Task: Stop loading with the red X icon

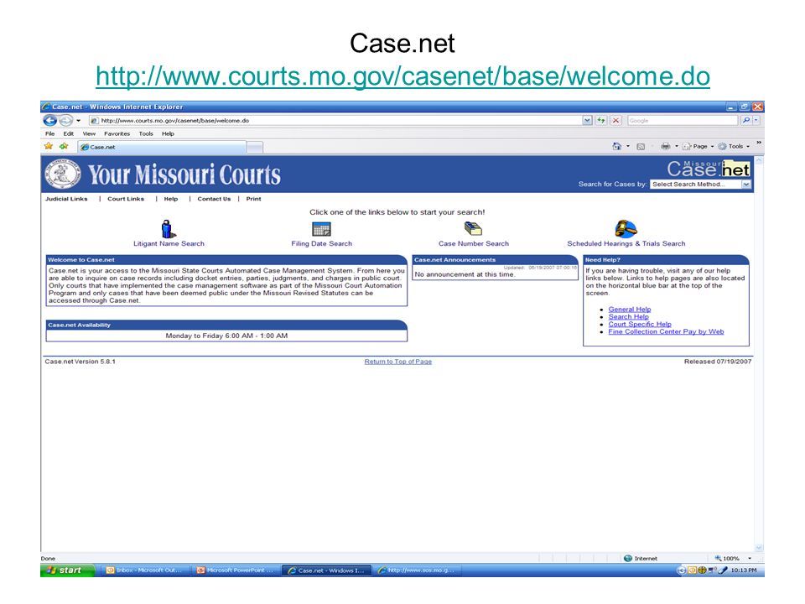Action: coord(615,120)
